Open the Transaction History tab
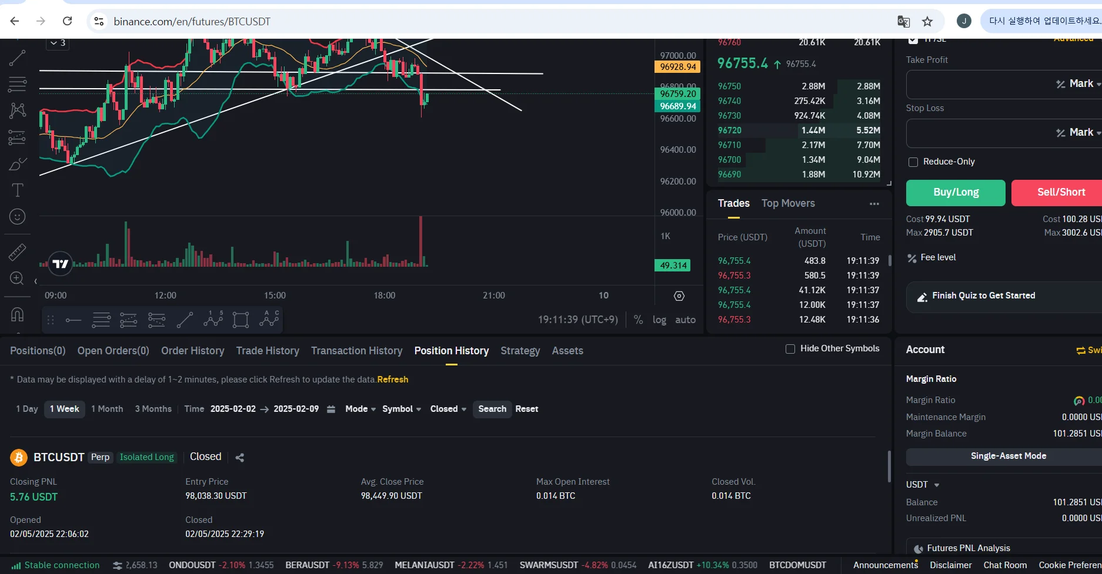 point(357,351)
